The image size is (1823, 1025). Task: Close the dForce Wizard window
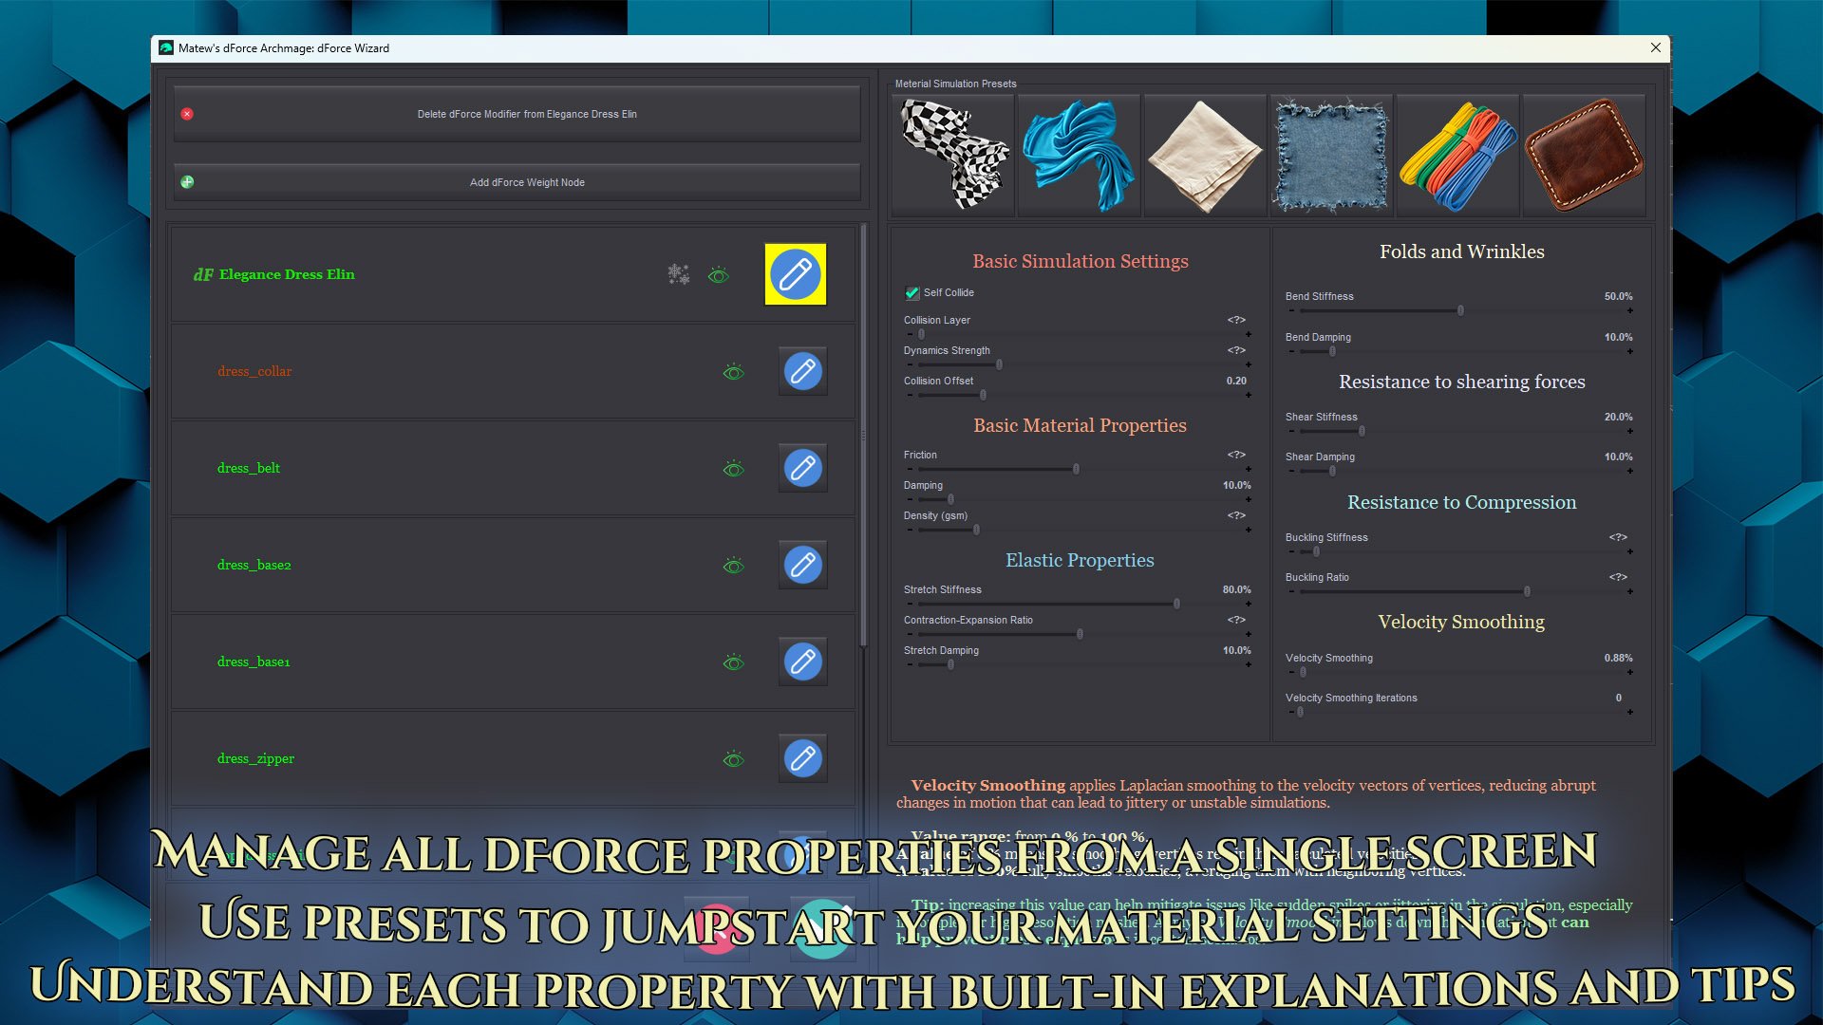(1655, 48)
